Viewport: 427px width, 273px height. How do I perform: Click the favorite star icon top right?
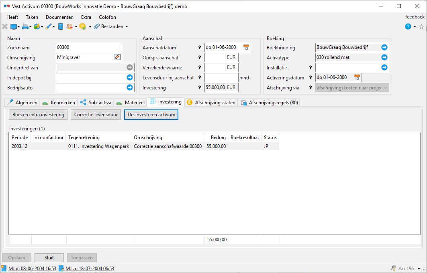(421, 26)
